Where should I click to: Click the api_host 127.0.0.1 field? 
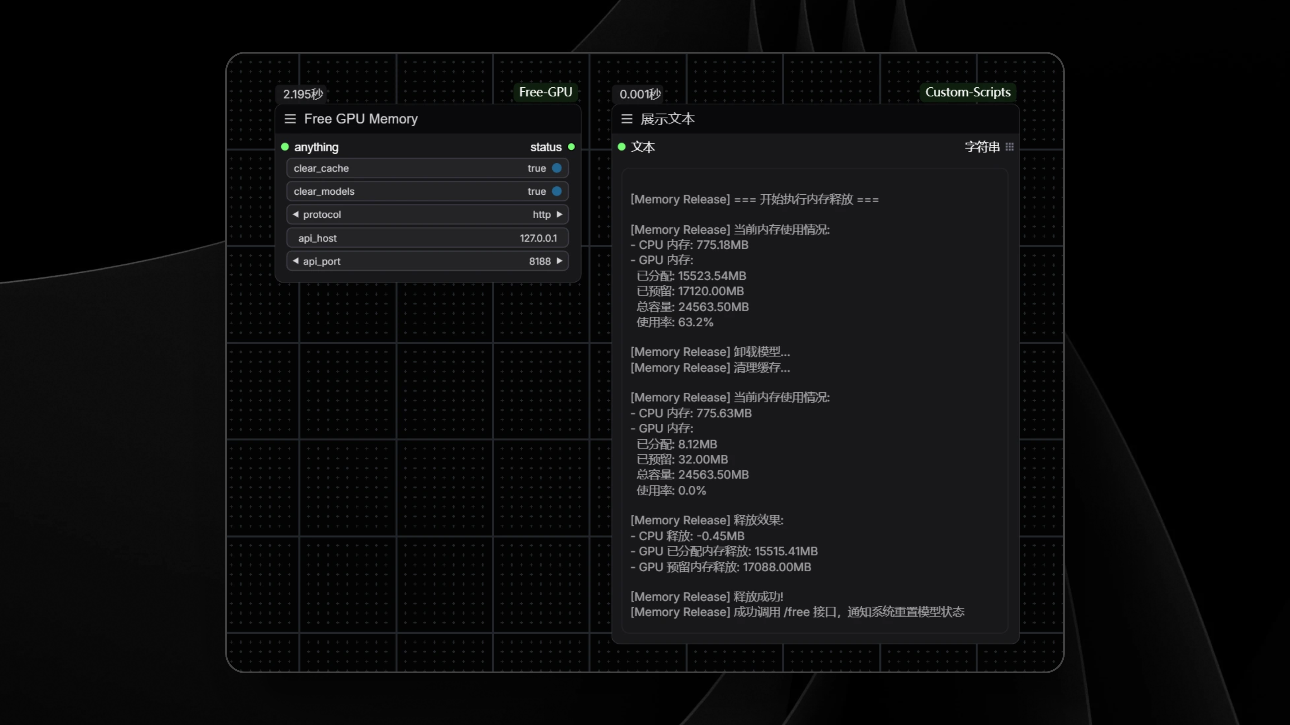427,238
